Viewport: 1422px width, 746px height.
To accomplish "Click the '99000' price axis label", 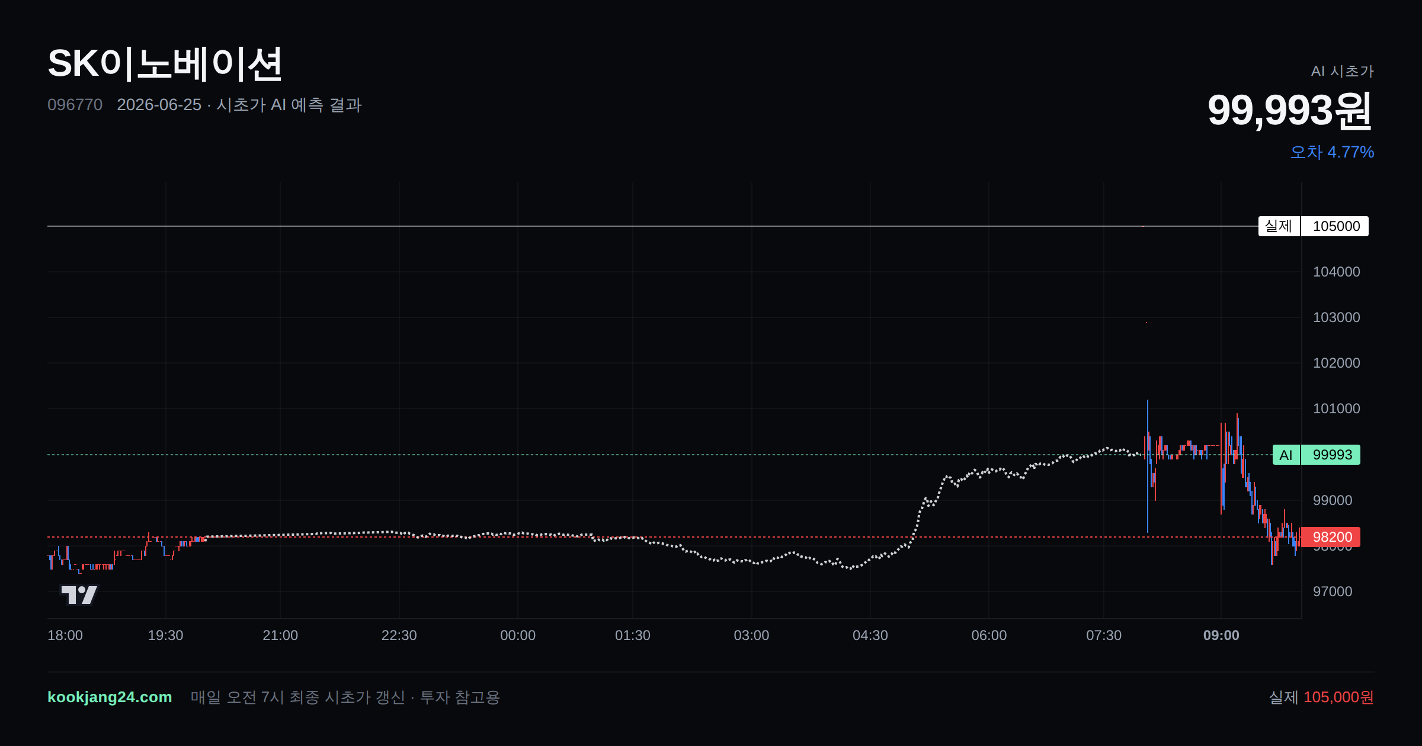I will (x=1333, y=500).
